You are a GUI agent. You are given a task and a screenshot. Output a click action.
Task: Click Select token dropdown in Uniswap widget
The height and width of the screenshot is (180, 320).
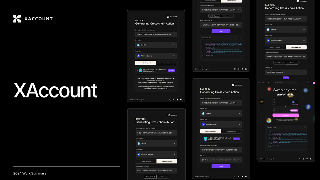(x=294, y=110)
